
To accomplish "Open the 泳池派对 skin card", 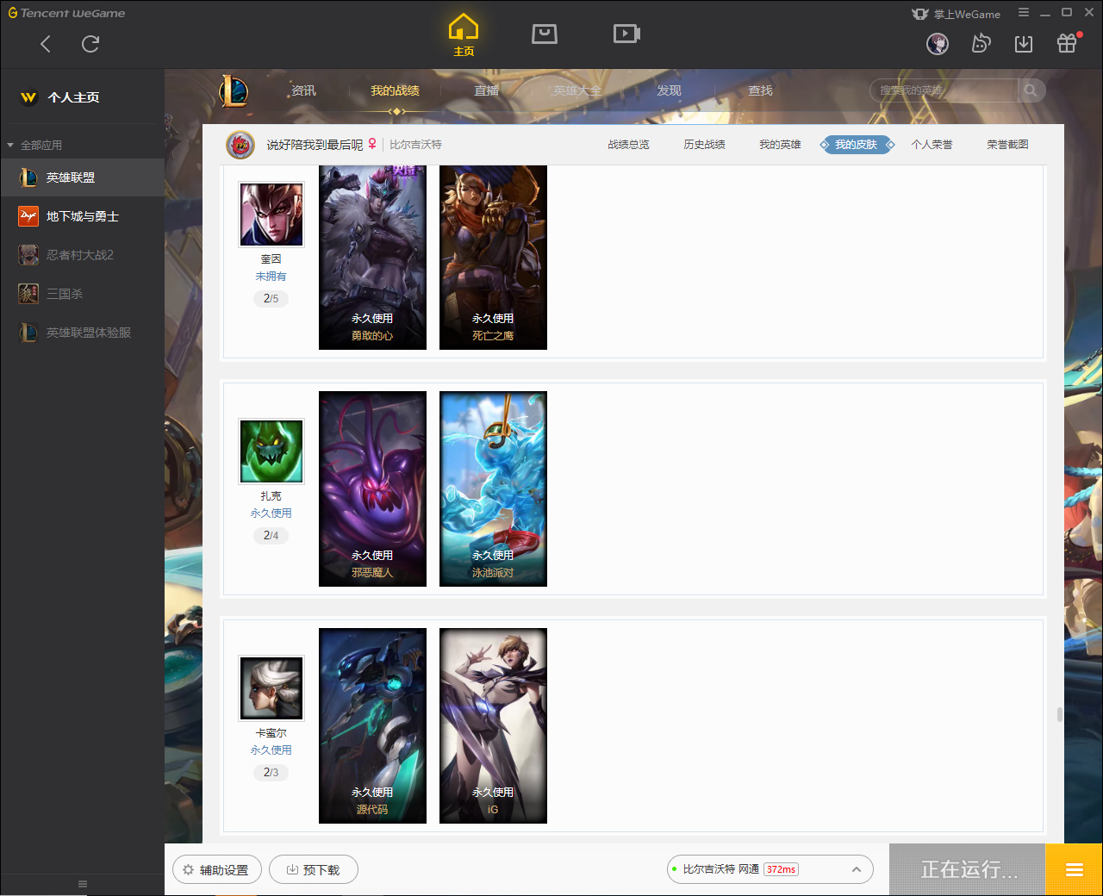I will (x=493, y=489).
